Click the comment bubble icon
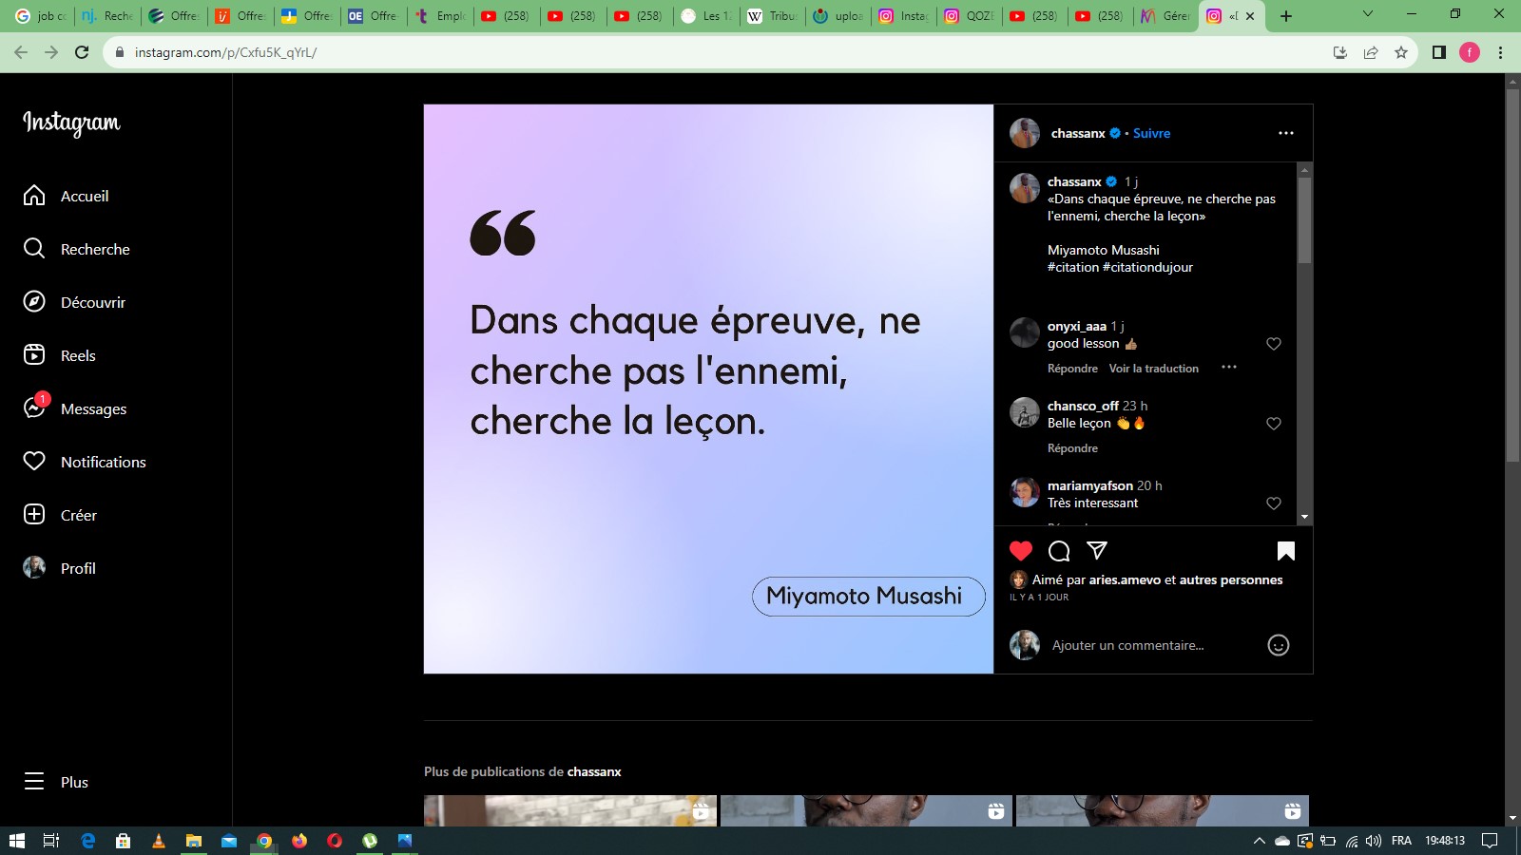Screen dimensions: 1521x855 tap(1059, 551)
